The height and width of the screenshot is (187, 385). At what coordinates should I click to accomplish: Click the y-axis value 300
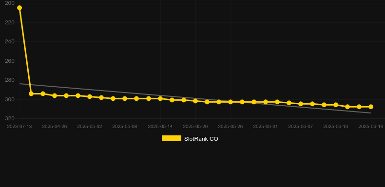(x=10, y=99)
